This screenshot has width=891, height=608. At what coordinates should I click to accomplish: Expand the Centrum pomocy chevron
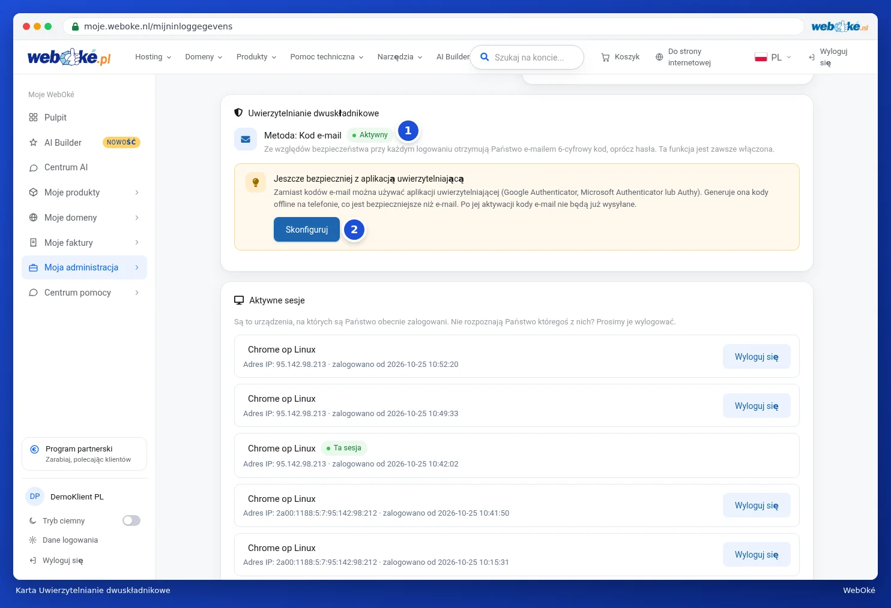point(137,293)
